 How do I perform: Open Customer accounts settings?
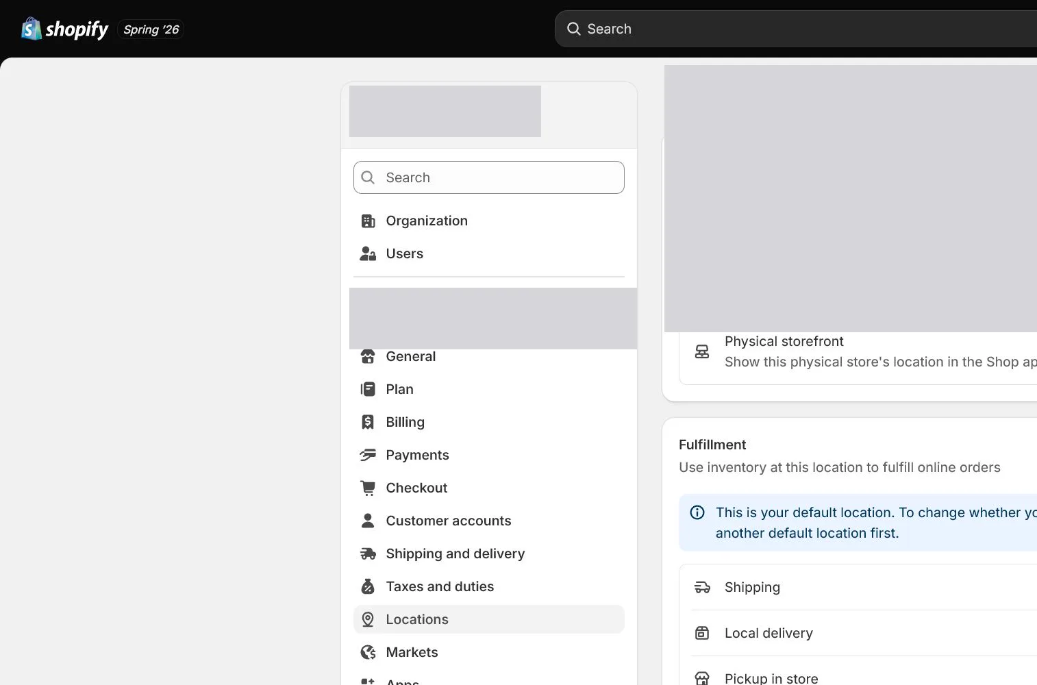coord(489,521)
